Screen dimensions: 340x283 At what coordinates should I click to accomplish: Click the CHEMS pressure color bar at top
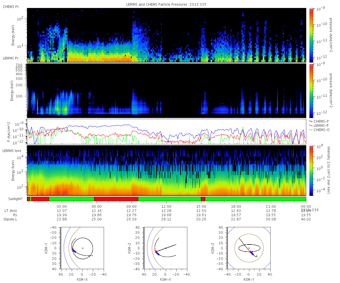311,35
